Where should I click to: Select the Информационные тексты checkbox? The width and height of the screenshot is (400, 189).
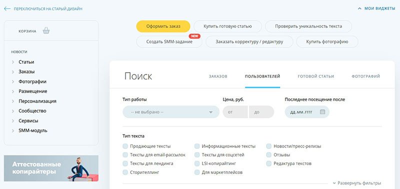[197, 146]
